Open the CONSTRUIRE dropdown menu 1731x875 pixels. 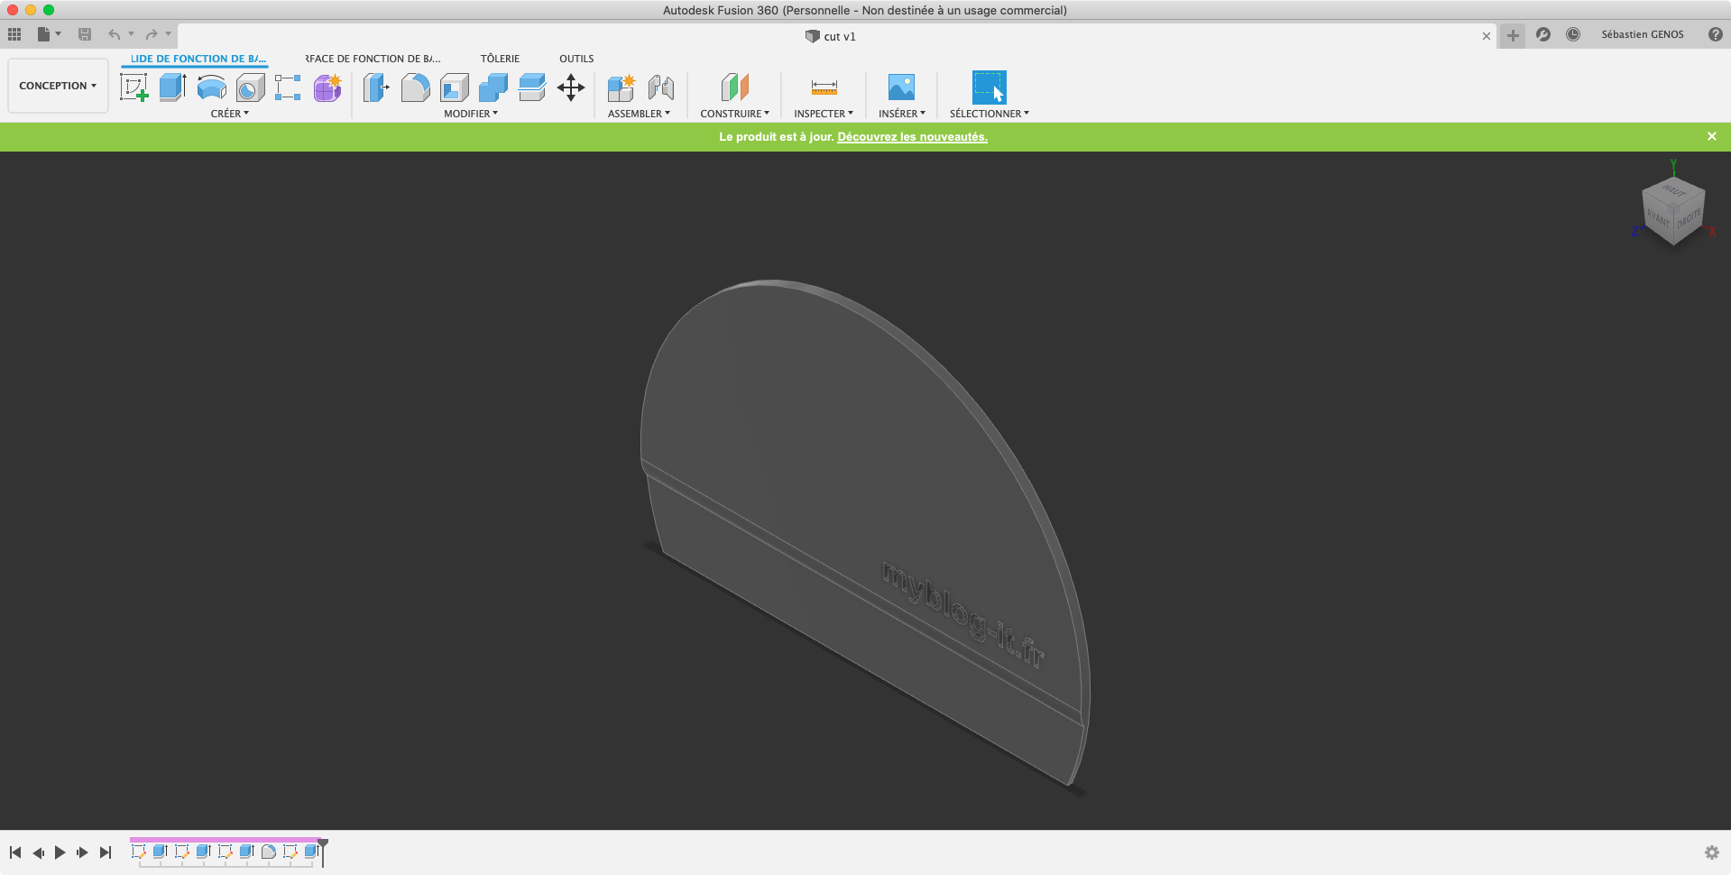click(x=734, y=114)
